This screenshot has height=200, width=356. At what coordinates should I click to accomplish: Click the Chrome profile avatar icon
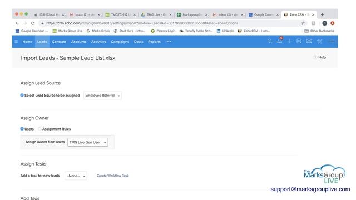(x=325, y=23)
